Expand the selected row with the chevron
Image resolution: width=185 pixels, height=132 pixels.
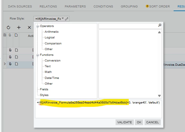[5, 64]
